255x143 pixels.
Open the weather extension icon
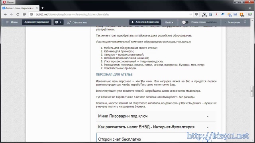(x=229, y=15)
